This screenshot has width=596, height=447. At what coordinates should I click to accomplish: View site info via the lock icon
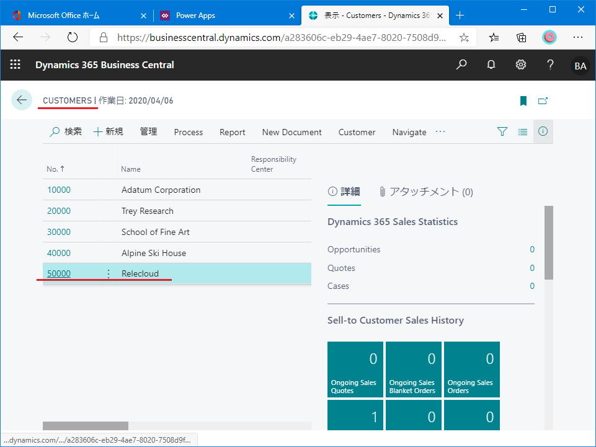pos(103,37)
